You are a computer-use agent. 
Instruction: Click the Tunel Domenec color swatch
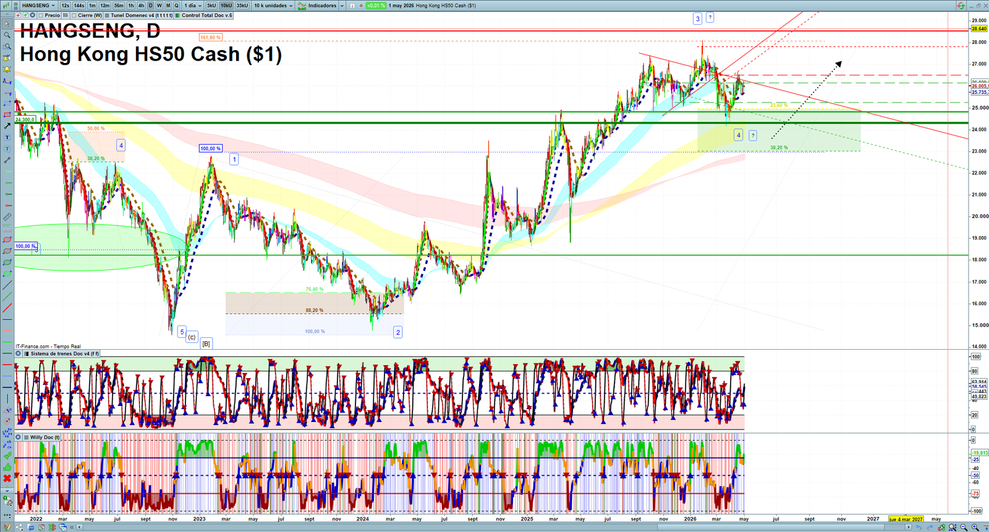(107, 15)
